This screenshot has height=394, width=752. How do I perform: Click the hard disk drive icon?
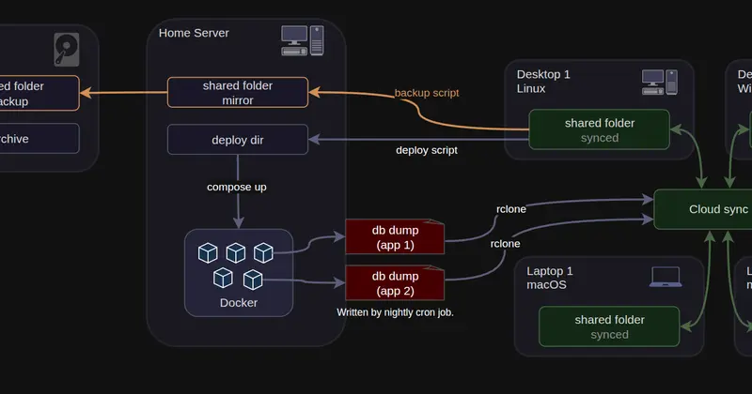66,50
